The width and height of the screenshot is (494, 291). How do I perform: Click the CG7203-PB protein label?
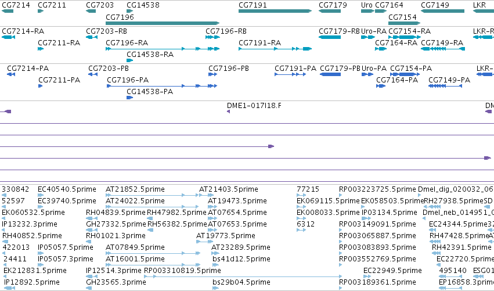(109, 69)
